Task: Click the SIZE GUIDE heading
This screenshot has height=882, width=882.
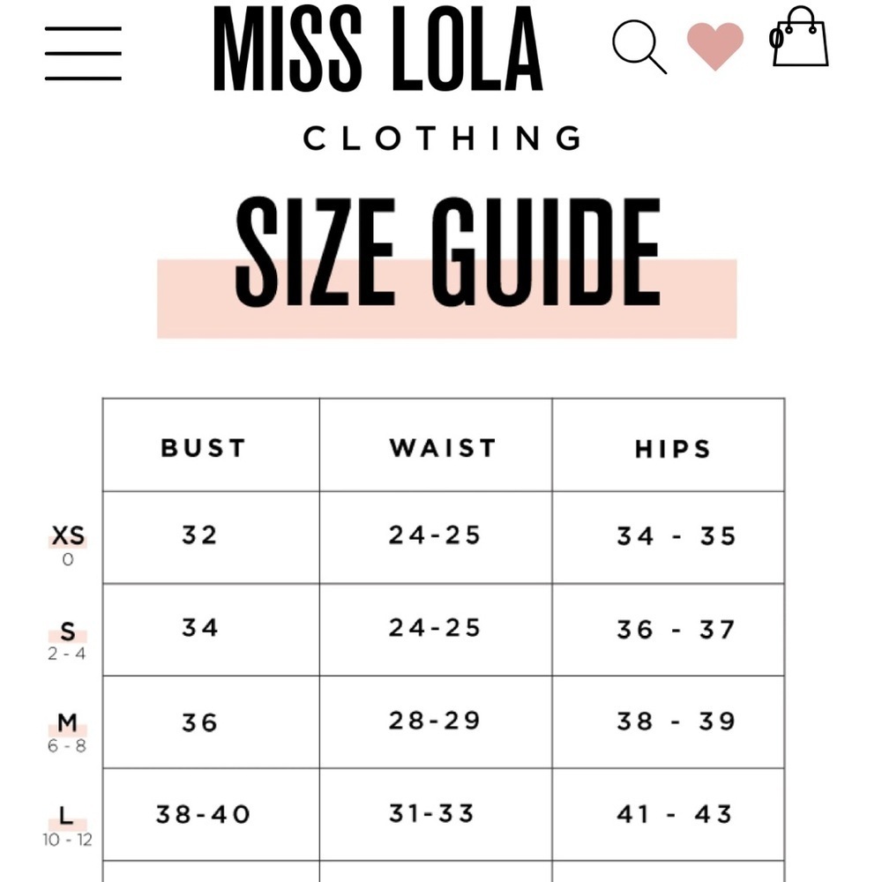Action: tap(447, 252)
